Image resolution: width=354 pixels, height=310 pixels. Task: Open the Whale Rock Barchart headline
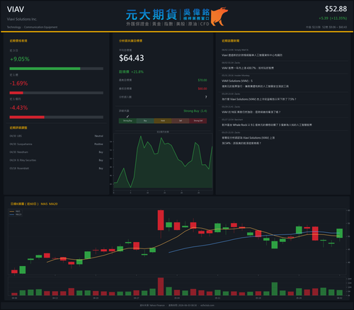(x=267, y=125)
